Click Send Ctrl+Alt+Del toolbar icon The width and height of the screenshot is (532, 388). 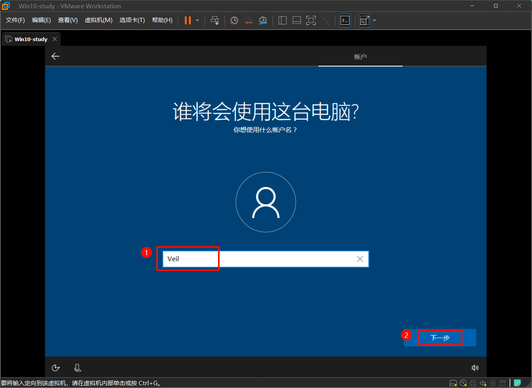[x=214, y=21]
